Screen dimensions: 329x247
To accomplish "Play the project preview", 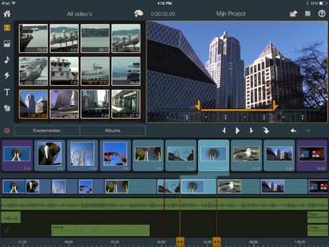I will 237,130.
